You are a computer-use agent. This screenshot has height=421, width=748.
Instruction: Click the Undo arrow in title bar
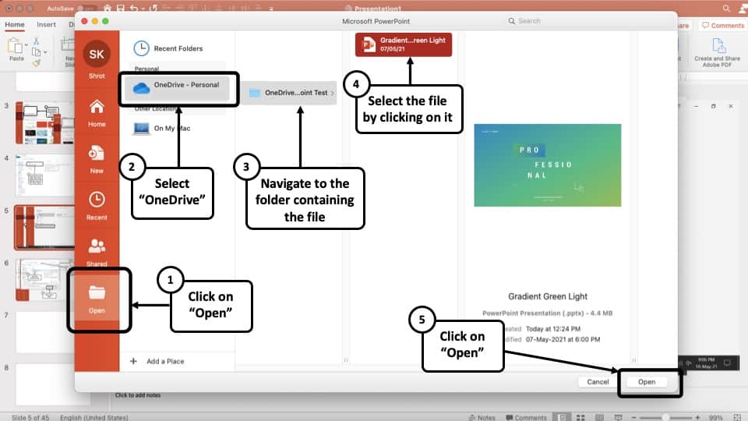(134, 8)
